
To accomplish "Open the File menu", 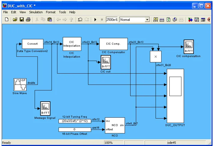I will tap(6, 12).
